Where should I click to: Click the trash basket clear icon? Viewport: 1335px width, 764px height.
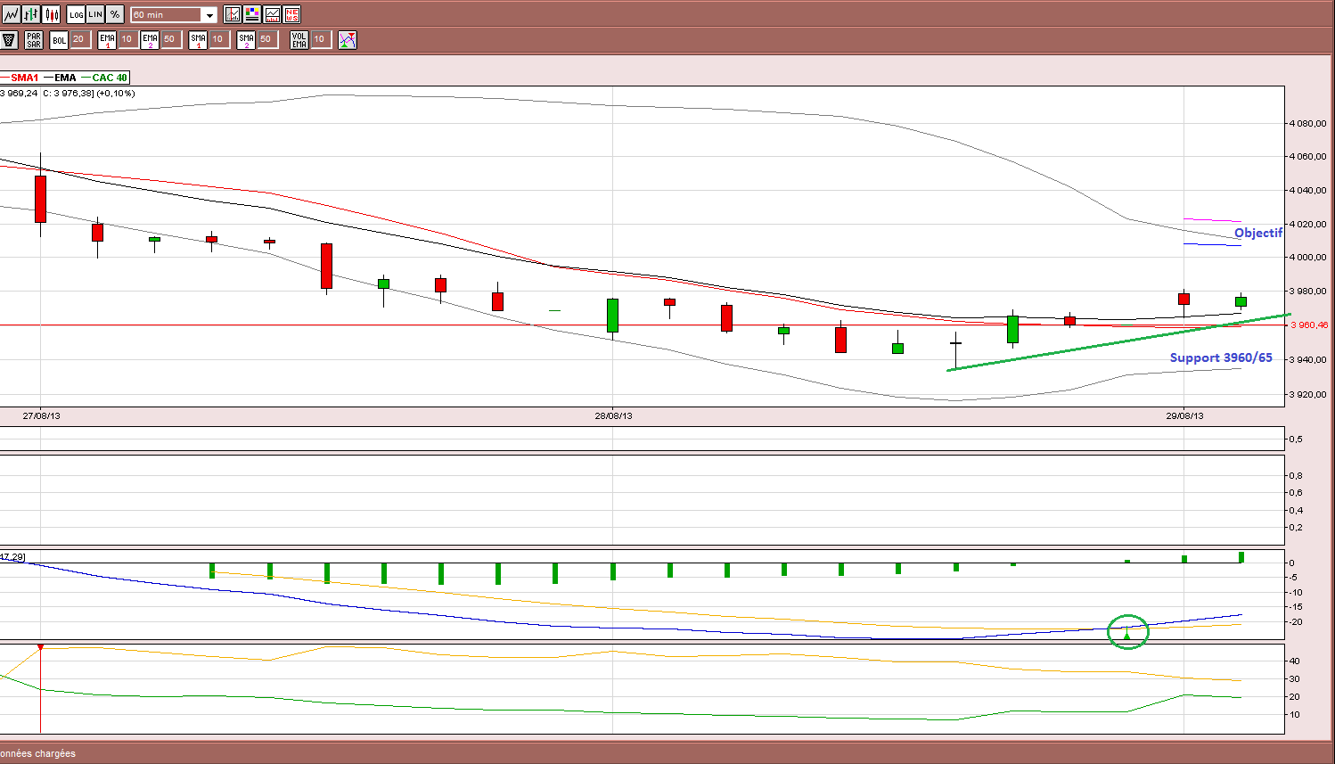[10, 39]
